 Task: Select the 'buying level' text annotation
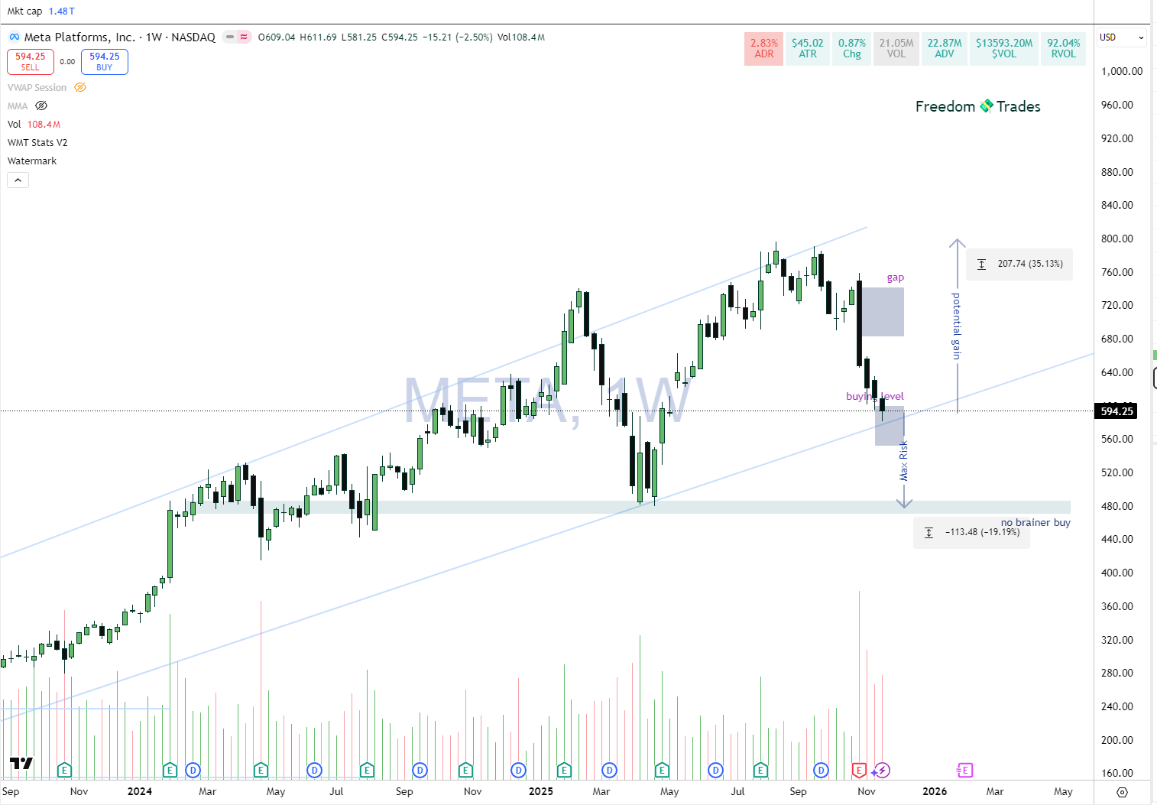[x=875, y=396]
